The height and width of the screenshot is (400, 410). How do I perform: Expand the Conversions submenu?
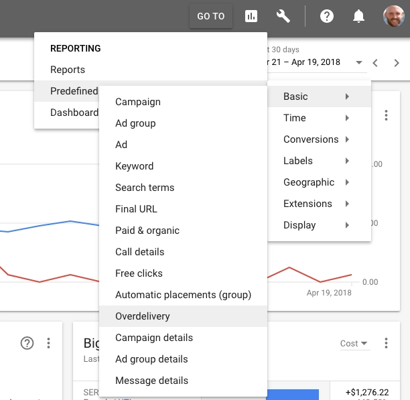[319, 139]
